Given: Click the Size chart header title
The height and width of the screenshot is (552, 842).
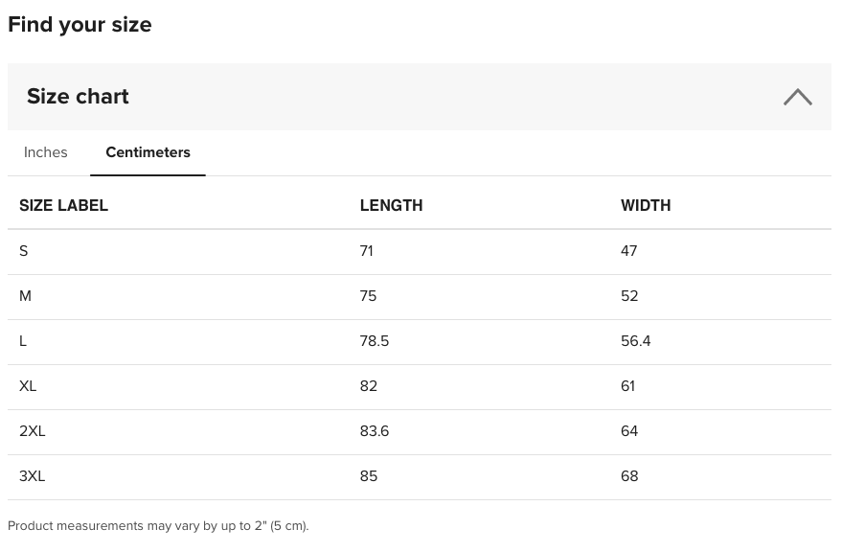Looking at the screenshot, I should pyautogui.click(x=78, y=97).
